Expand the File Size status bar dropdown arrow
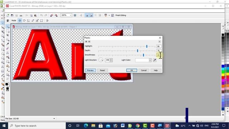The image size is (229, 129). click(x=54, y=119)
